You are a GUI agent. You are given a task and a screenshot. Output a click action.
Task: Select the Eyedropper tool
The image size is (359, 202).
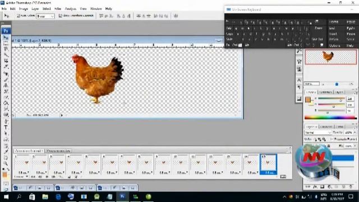pyautogui.click(x=6, y=151)
